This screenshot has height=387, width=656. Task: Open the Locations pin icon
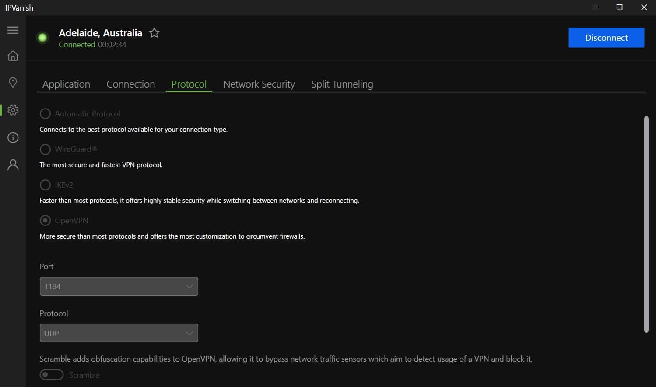[13, 82]
